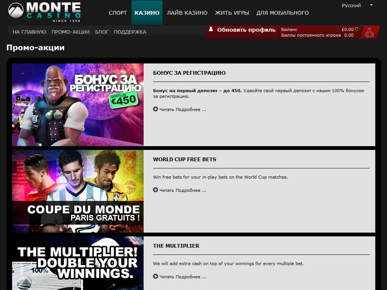Click arrow icon beside World Cup read more

pyautogui.click(x=155, y=190)
